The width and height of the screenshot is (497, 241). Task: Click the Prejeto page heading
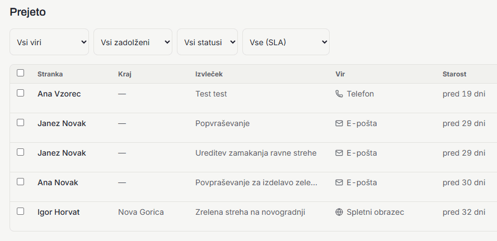(27, 12)
